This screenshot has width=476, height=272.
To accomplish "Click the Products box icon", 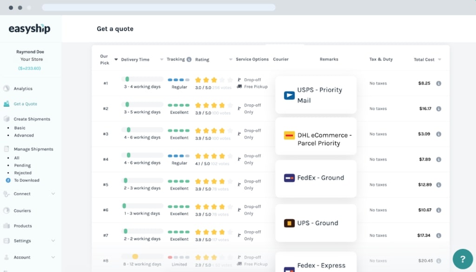I will (7, 226).
